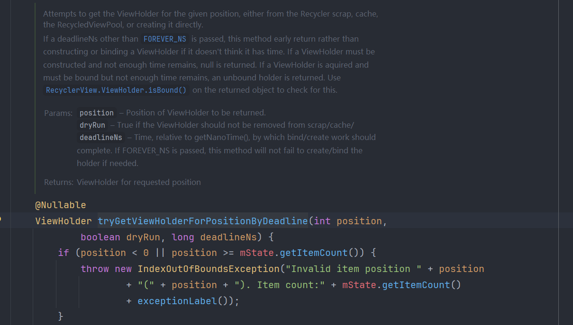Screen dimensions: 573x325
Task: Click the int keyword in the signature
Action: pos(322,221)
